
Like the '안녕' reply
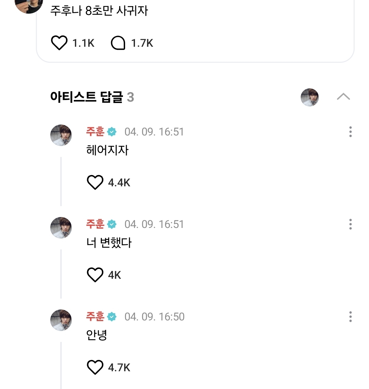[x=95, y=368]
